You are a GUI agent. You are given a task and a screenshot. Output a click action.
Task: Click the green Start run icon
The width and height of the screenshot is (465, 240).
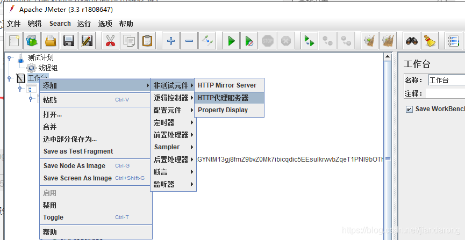(231, 41)
